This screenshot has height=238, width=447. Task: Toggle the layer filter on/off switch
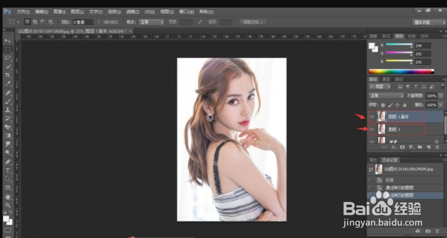click(442, 86)
